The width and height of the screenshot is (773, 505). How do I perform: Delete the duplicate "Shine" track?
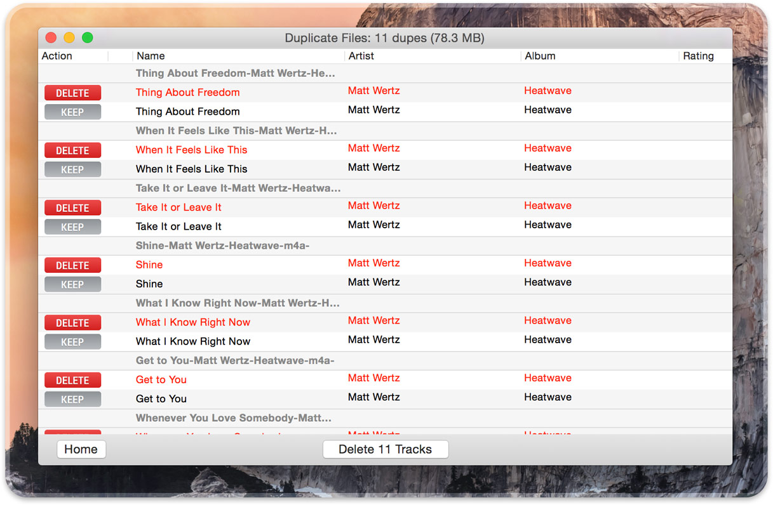click(x=72, y=265)
